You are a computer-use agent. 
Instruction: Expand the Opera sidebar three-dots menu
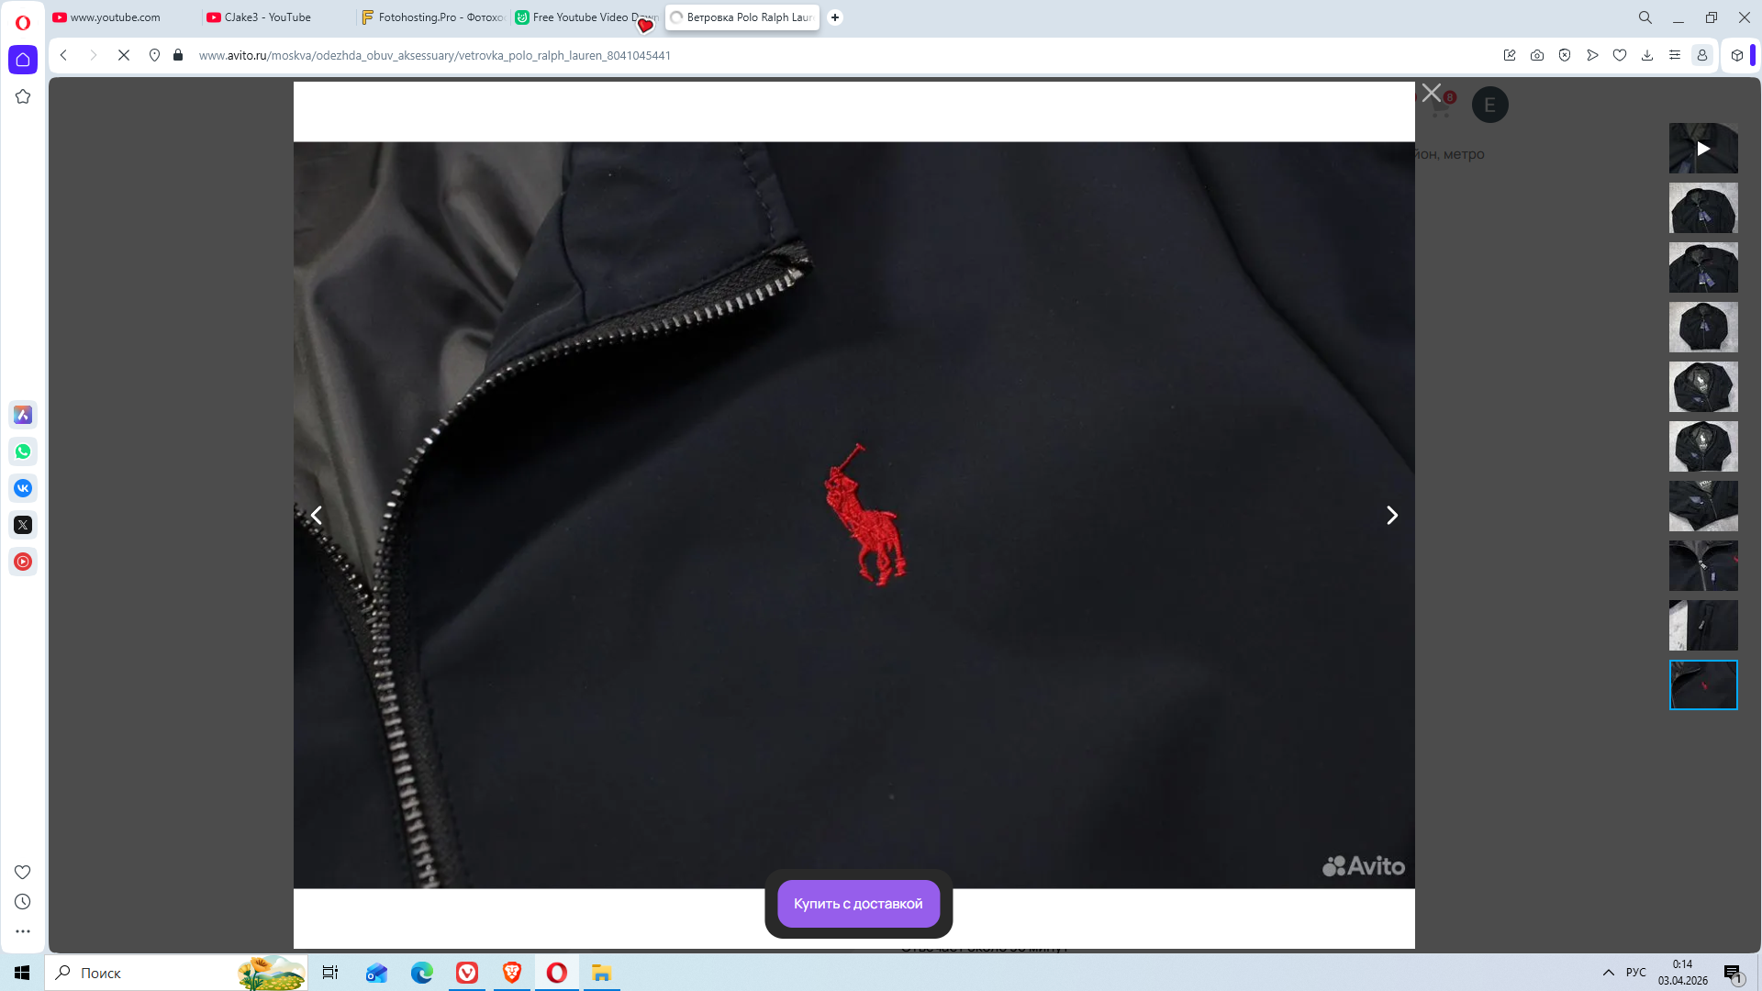pos(23,931)
